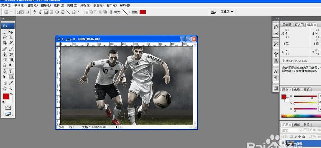Select the Notes tool
This screenshot has width=321, height=148.
tap(4, 83)
